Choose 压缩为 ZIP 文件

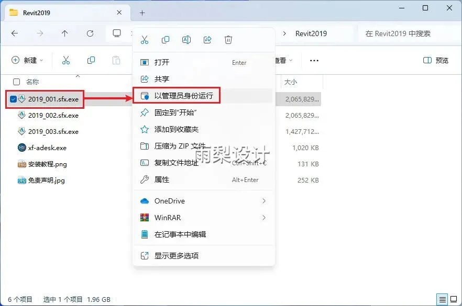203,146
